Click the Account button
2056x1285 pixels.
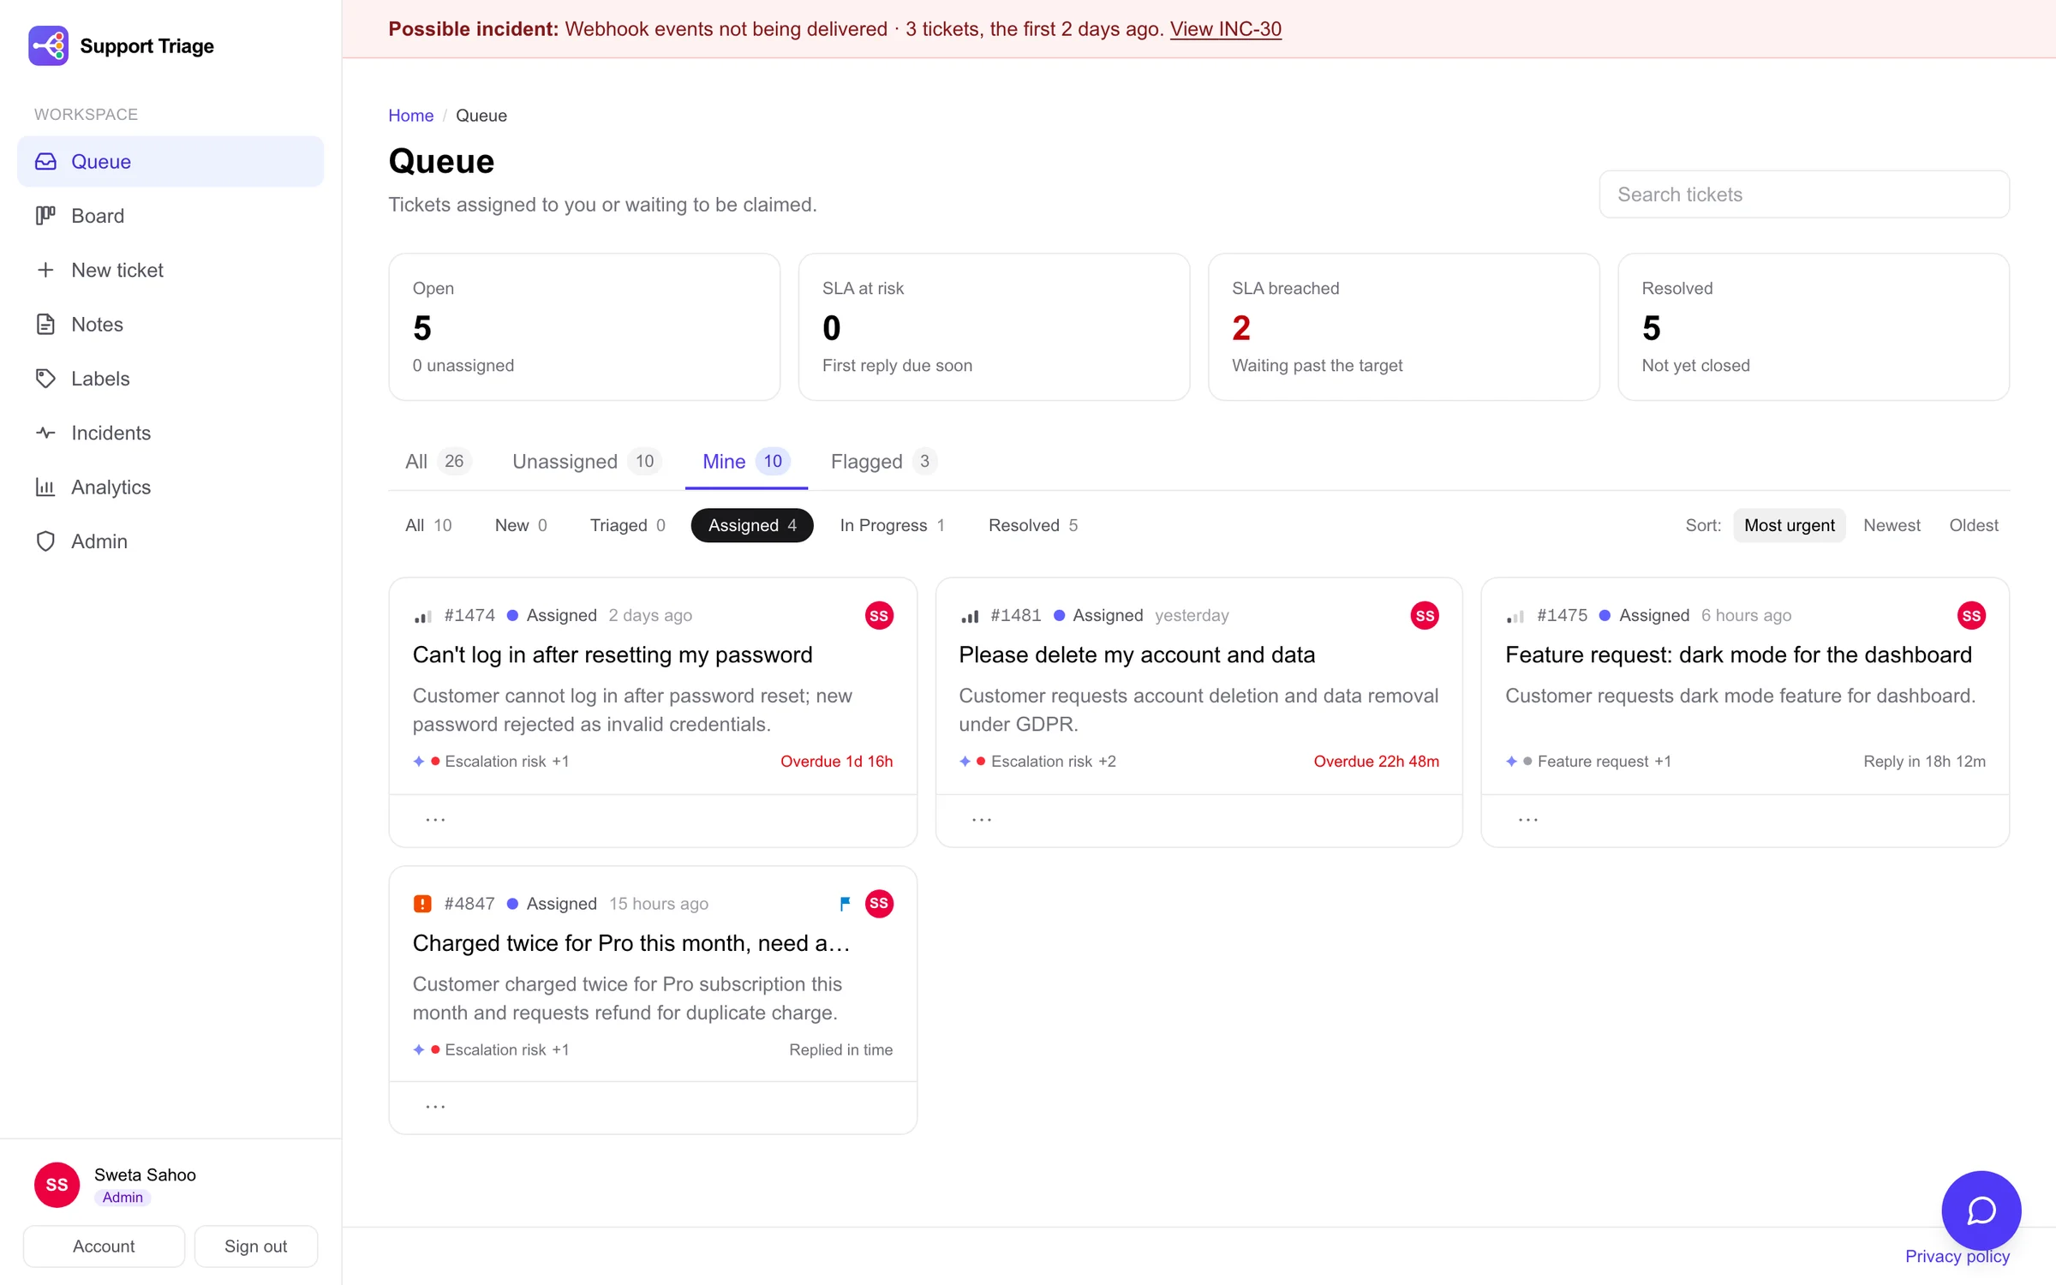pos(104,1246)
